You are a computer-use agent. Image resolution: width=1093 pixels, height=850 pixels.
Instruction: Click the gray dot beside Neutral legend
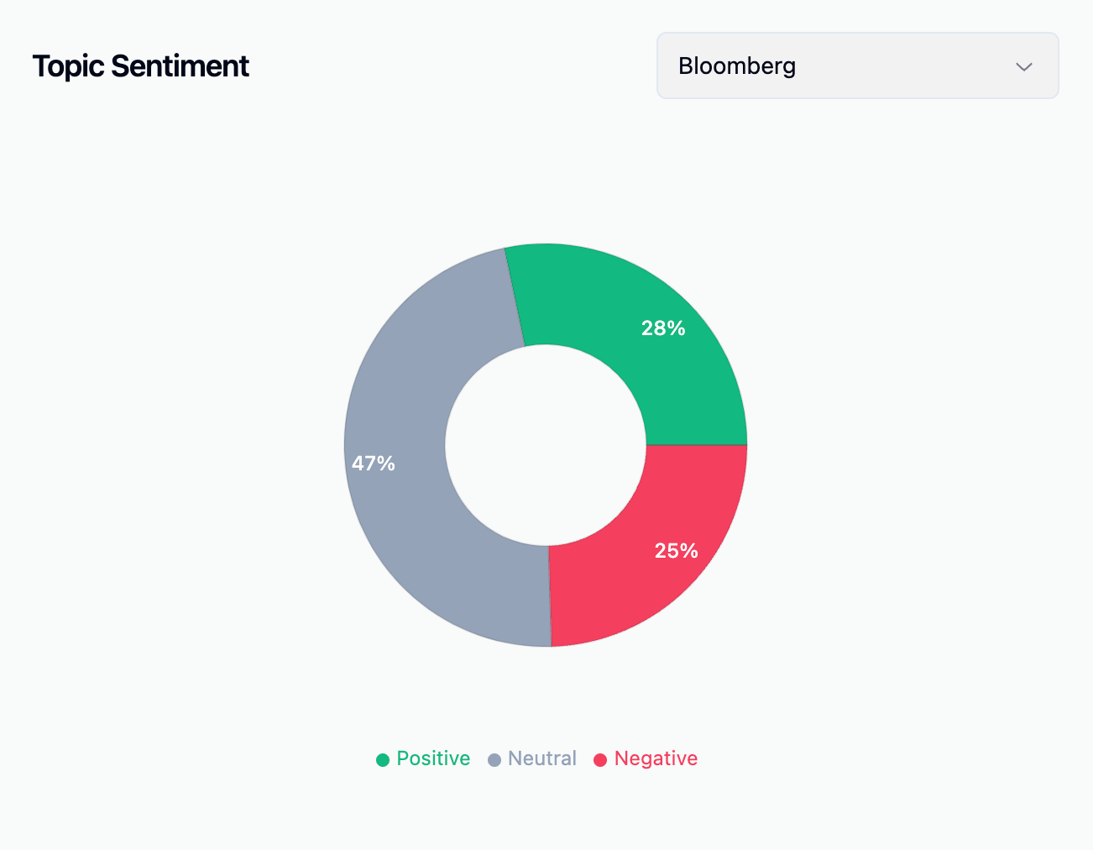[494, 759]
